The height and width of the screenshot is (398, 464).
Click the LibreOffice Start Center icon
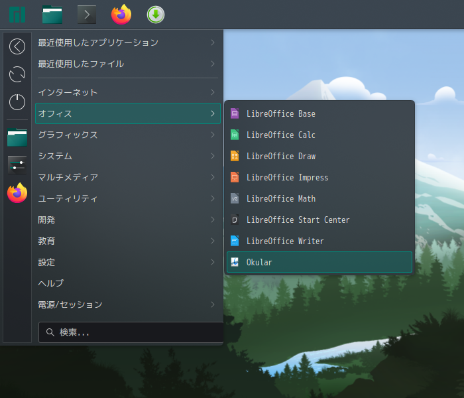tap(235, 220)
